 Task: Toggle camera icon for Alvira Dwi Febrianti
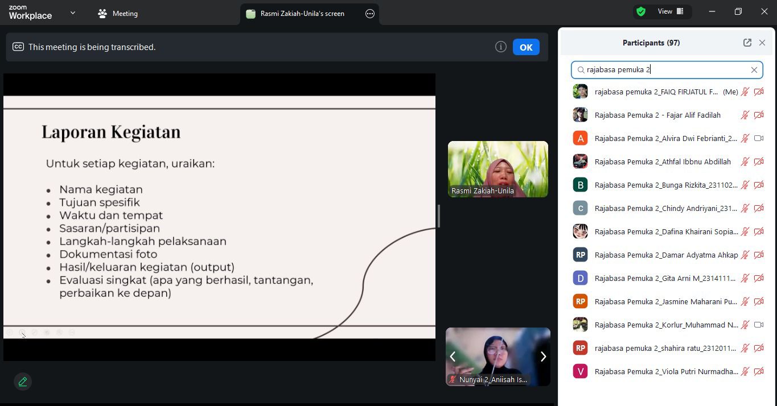[759, 138]
